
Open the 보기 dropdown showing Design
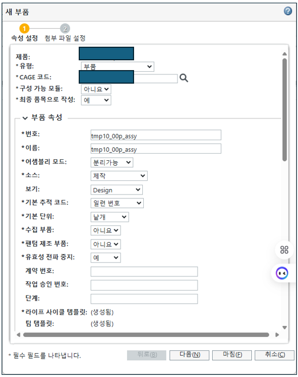coord(117,190)
